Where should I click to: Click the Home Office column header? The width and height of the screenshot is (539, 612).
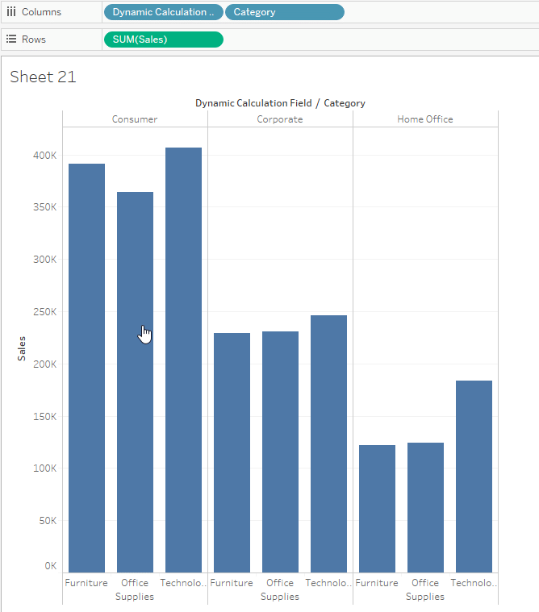pos(425,119)
